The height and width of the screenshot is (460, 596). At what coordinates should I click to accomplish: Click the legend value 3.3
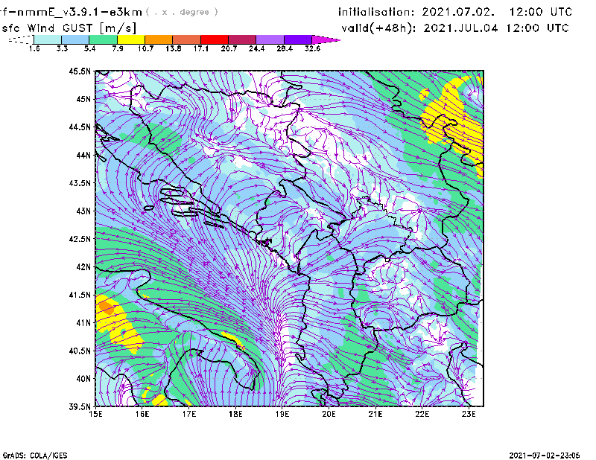point(62,48)
